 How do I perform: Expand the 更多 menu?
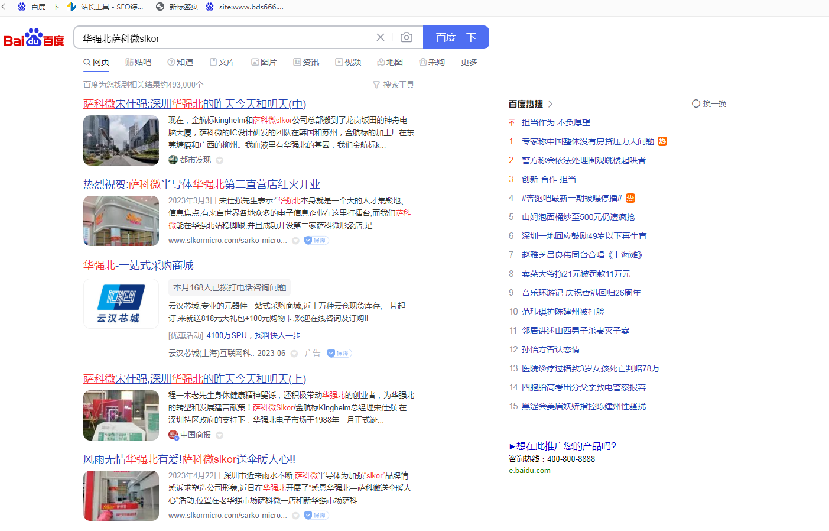click(469, 62)
